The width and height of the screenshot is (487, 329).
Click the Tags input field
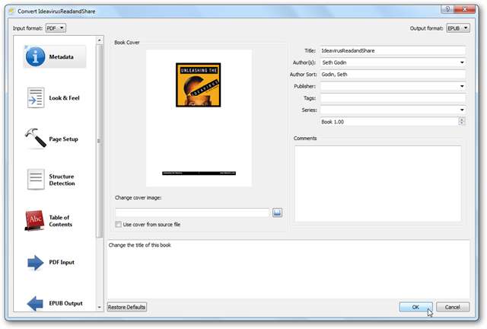(x=393, y=98)
